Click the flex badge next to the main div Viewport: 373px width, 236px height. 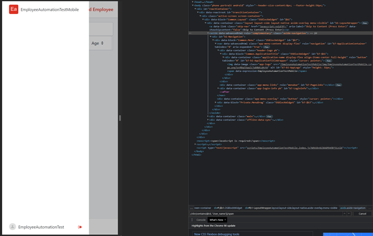pyautogui.click(x=269, y=117)
